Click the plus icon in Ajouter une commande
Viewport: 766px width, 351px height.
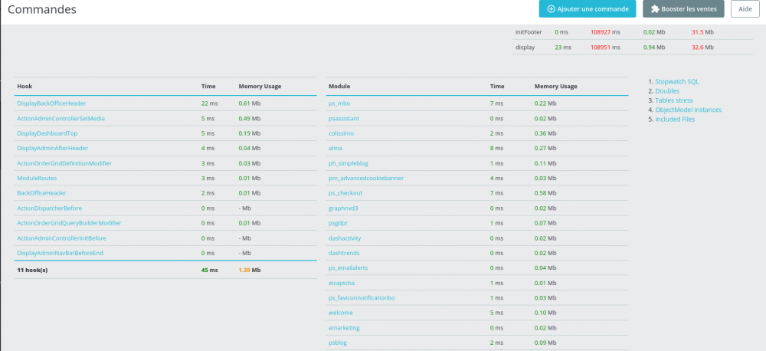[x=551, y=8]
